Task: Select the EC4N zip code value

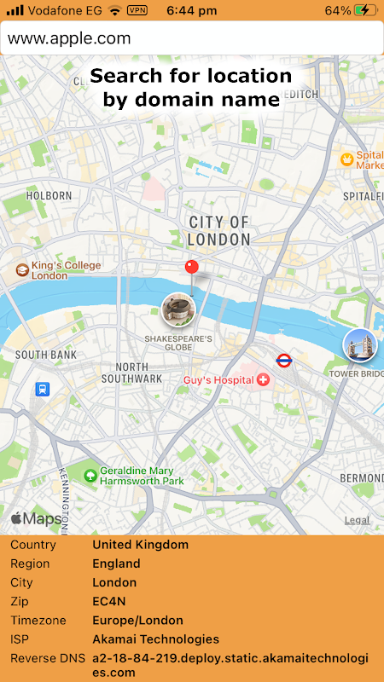Action: [109, 602]
